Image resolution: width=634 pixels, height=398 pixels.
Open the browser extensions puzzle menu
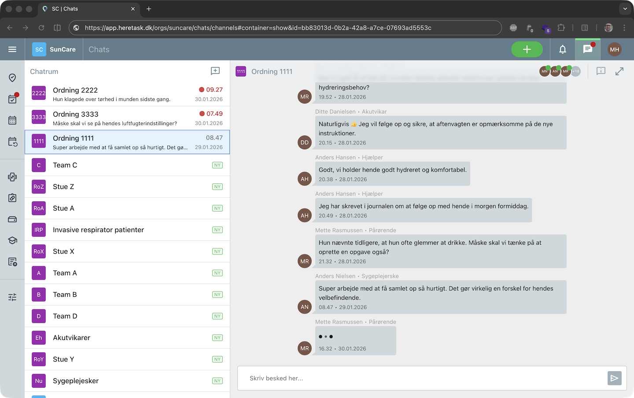click(561, 28)
